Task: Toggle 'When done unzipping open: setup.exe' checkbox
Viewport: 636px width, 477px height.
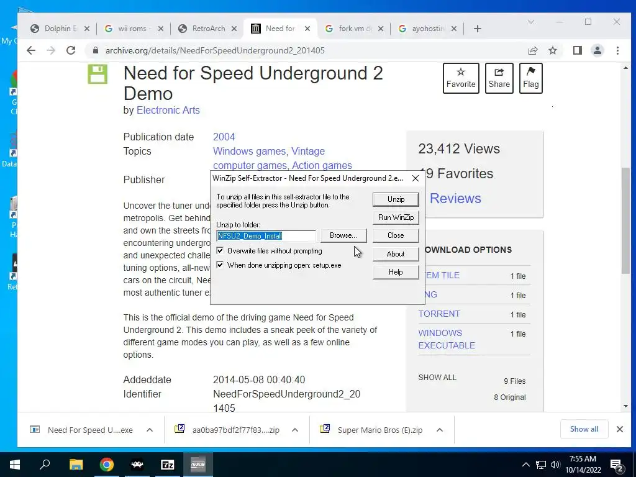Action: coord(220,265)
